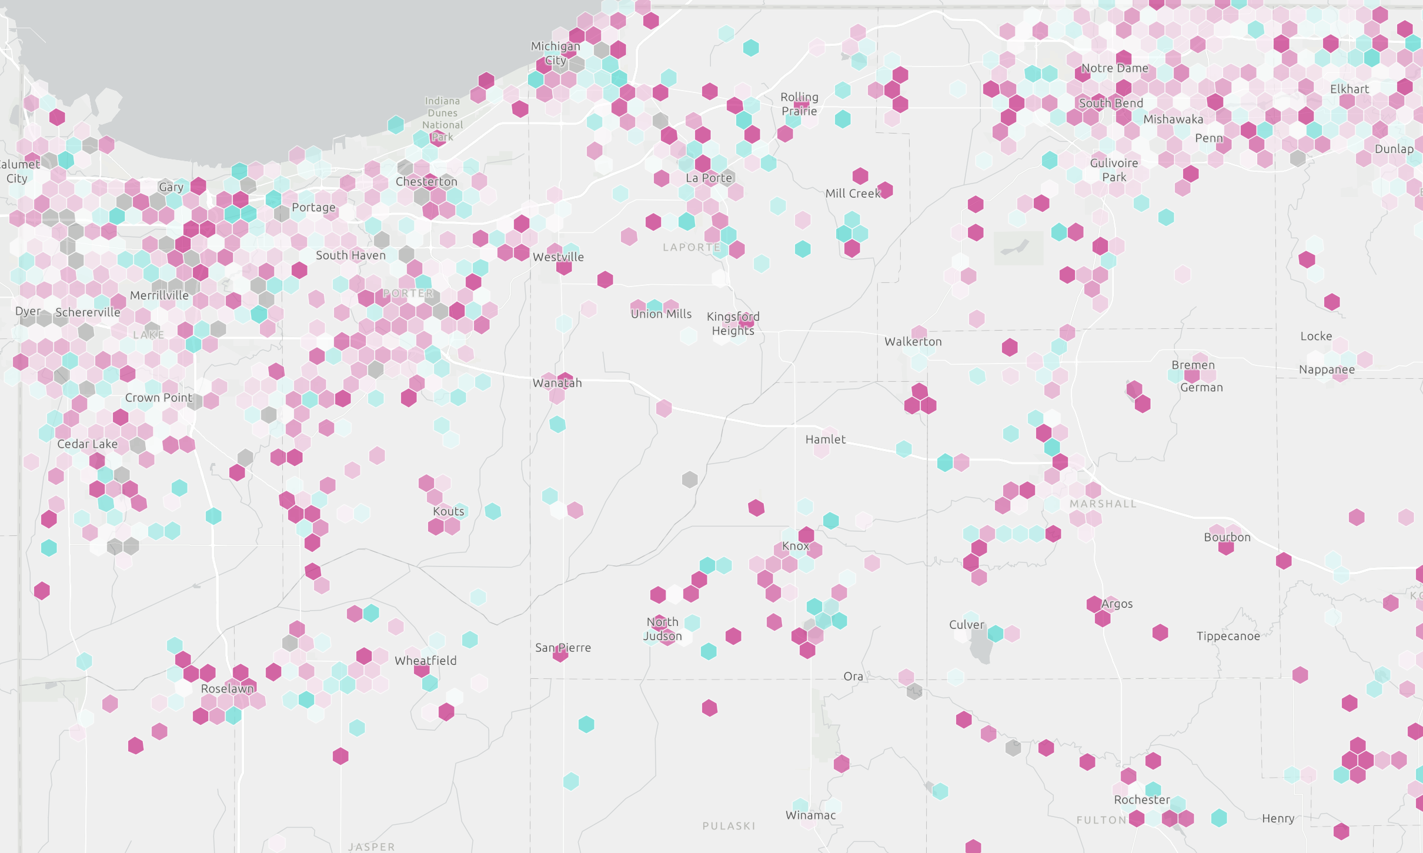This screenshot has width=1423, height=853.
Task: Select the Wheatfield town label
Action: (425, 661)
